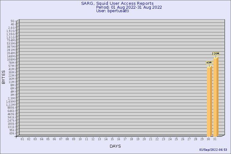The image size is (231, 154).
Task: Click the 49M value label
Action: [x=209, y=63]
